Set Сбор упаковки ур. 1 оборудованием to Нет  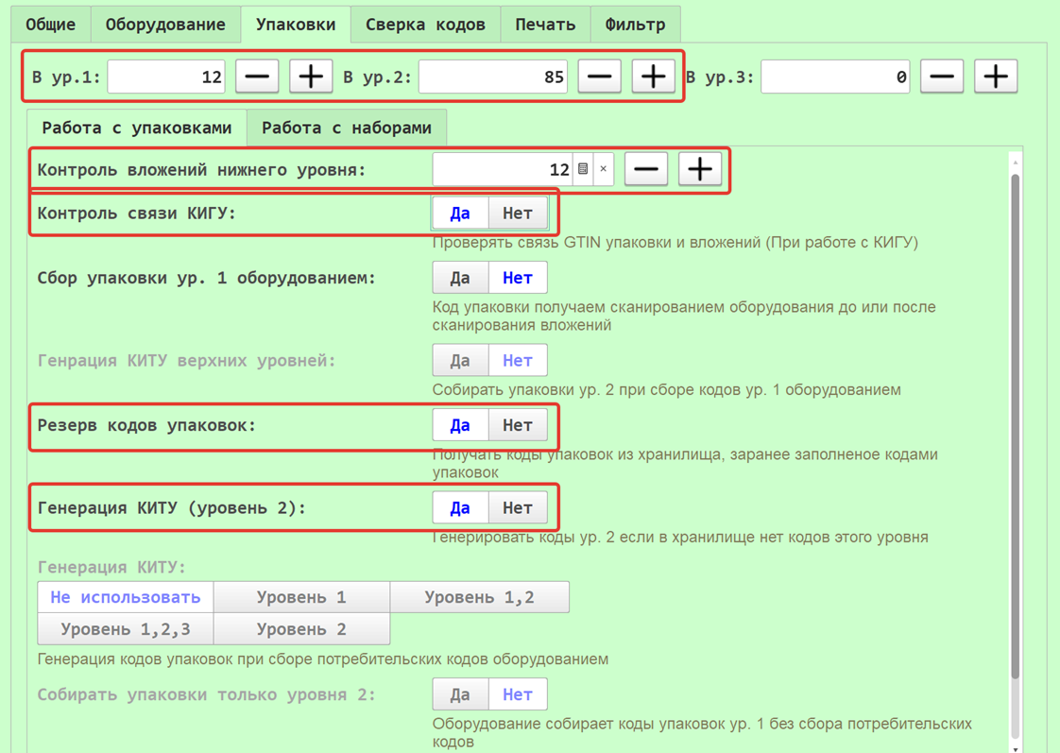(x=518, y=278)
